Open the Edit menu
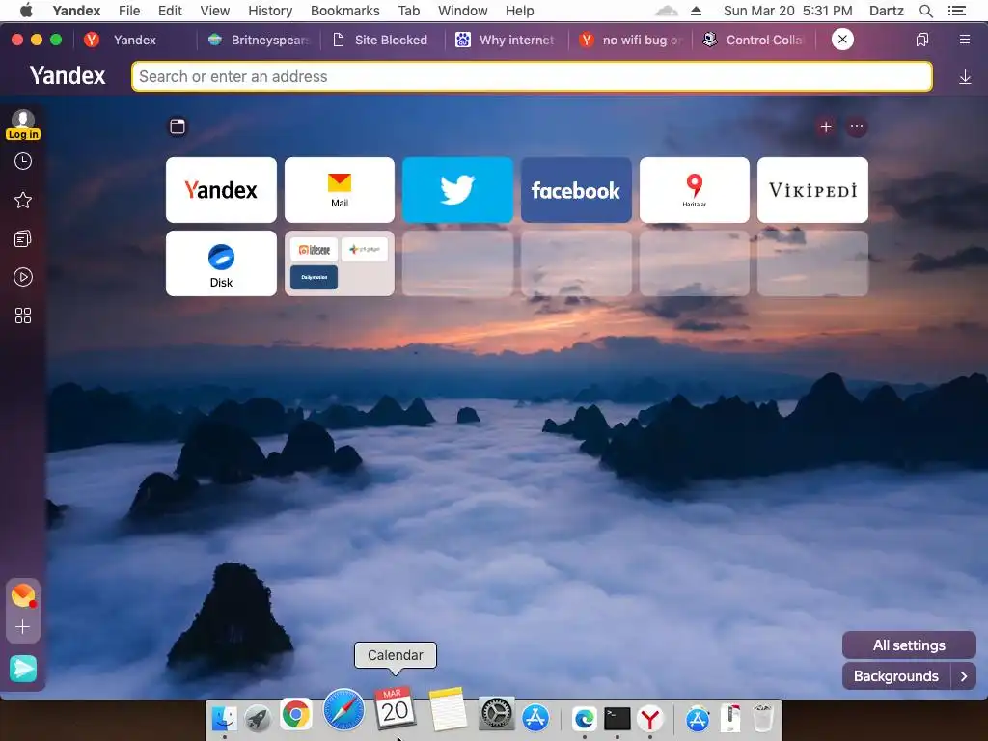The width and height of the screenshot is (988, 741). click(170, 11)
